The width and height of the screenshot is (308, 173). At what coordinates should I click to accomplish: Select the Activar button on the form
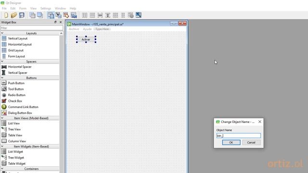tap(86, 39)
